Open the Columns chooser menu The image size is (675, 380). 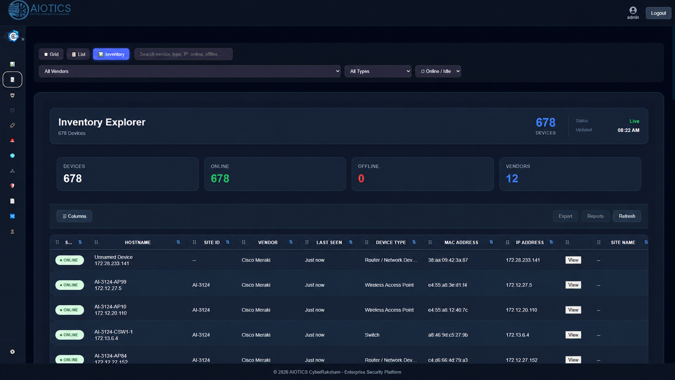click(x=74, y=216)
